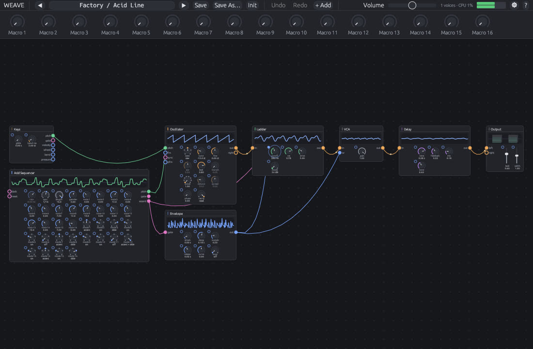Click the Oscillator tune knob
The image size is (533, 349).
click(201, 151)
